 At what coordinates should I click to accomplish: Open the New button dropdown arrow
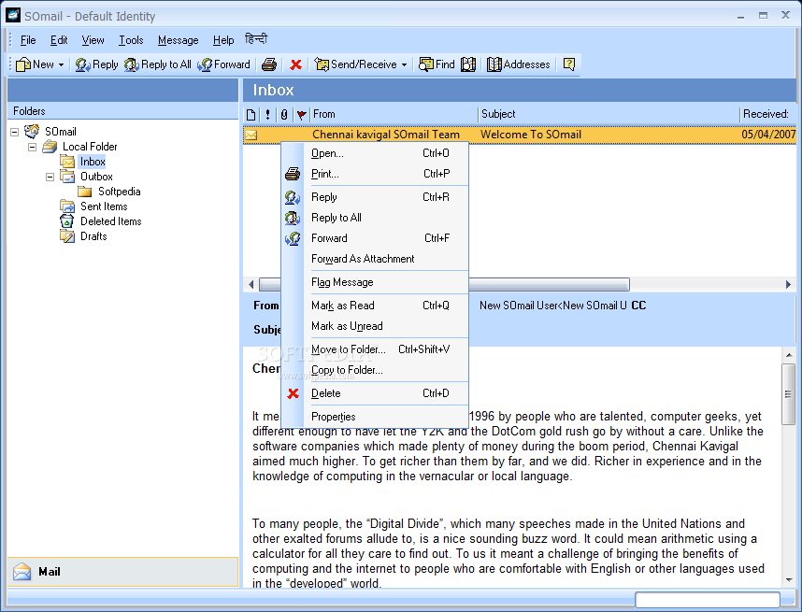pos(61,64)
